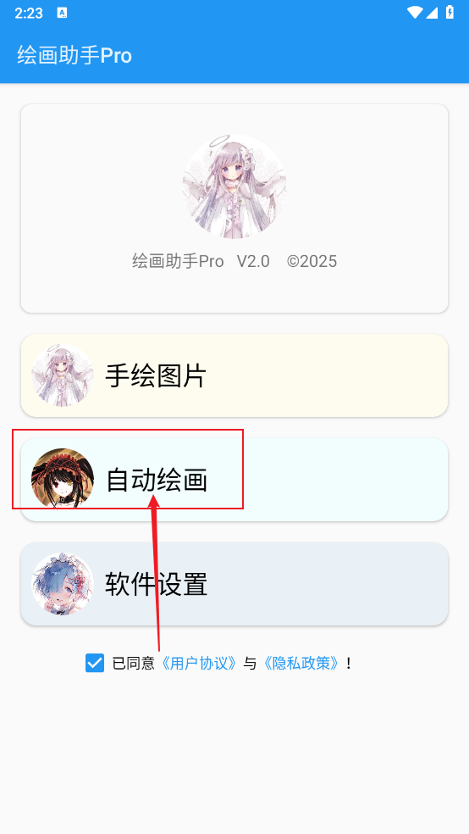Click the 自动绘画 dark-haired girl icon

click(63, 479)
